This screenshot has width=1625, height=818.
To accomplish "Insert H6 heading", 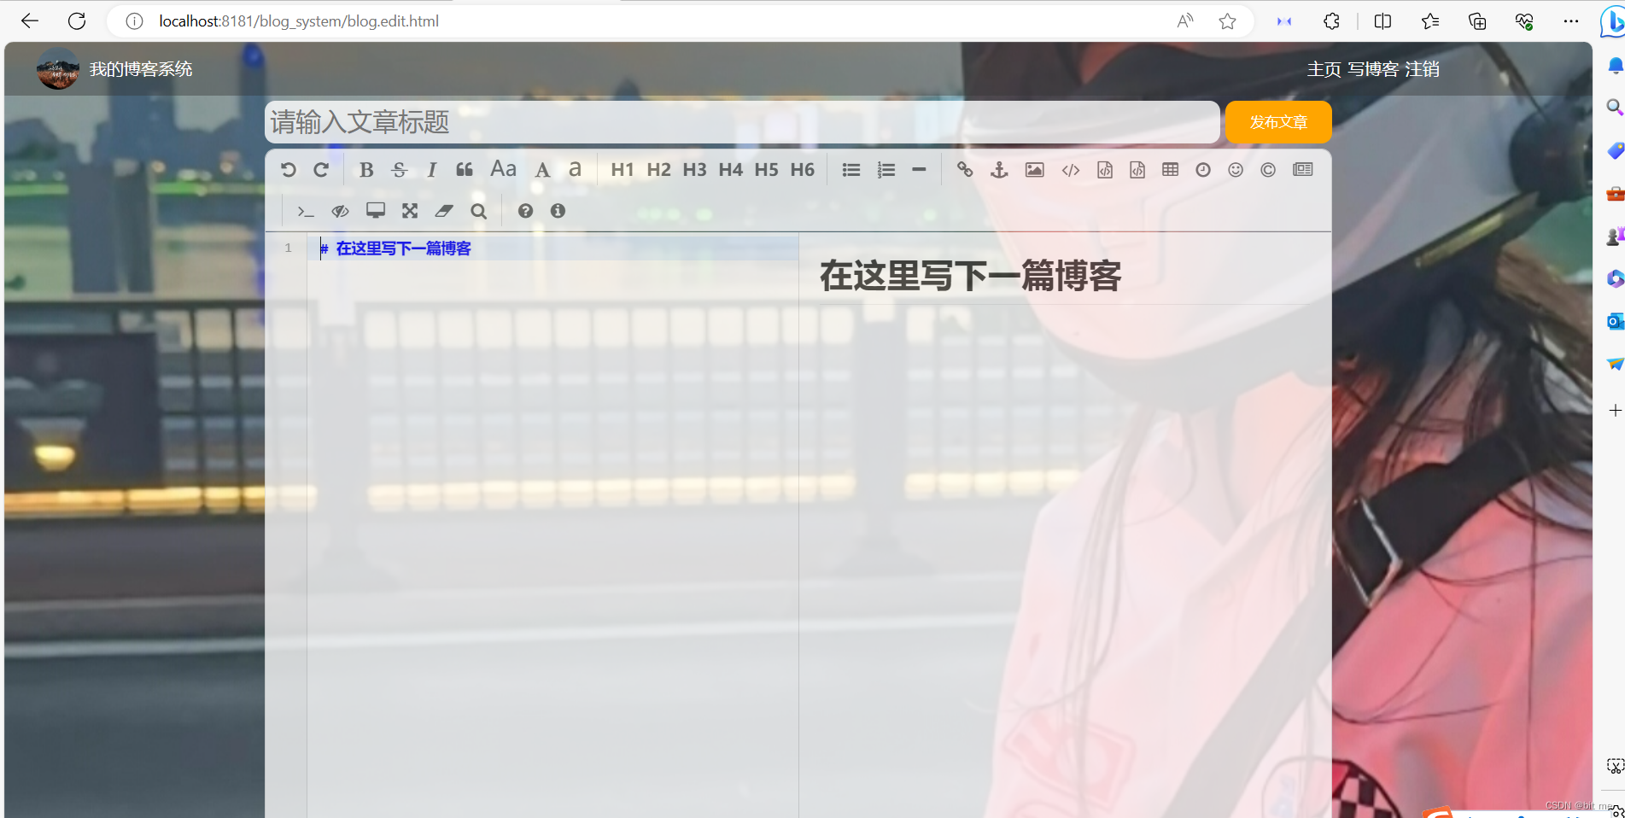I will [x=802, y=170].
